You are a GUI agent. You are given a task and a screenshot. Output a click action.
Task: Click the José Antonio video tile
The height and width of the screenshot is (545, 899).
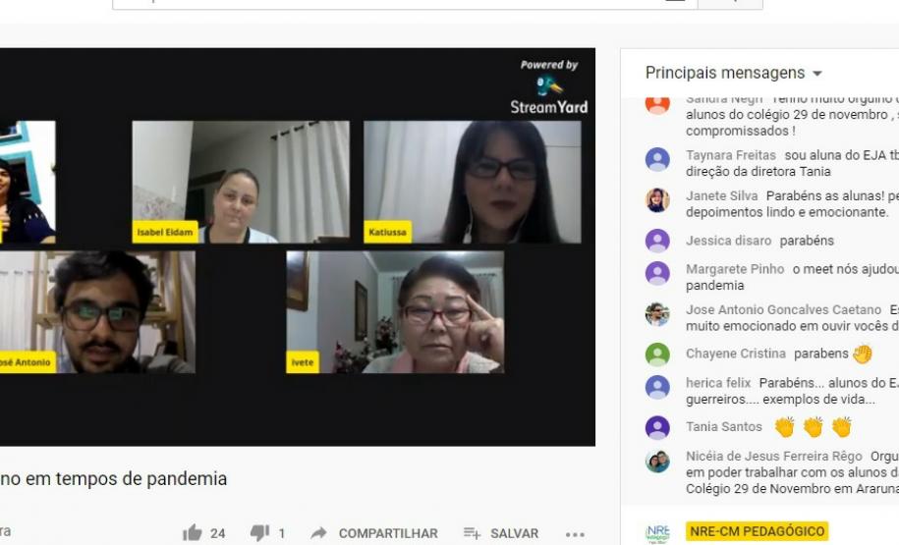pos(97,312)
